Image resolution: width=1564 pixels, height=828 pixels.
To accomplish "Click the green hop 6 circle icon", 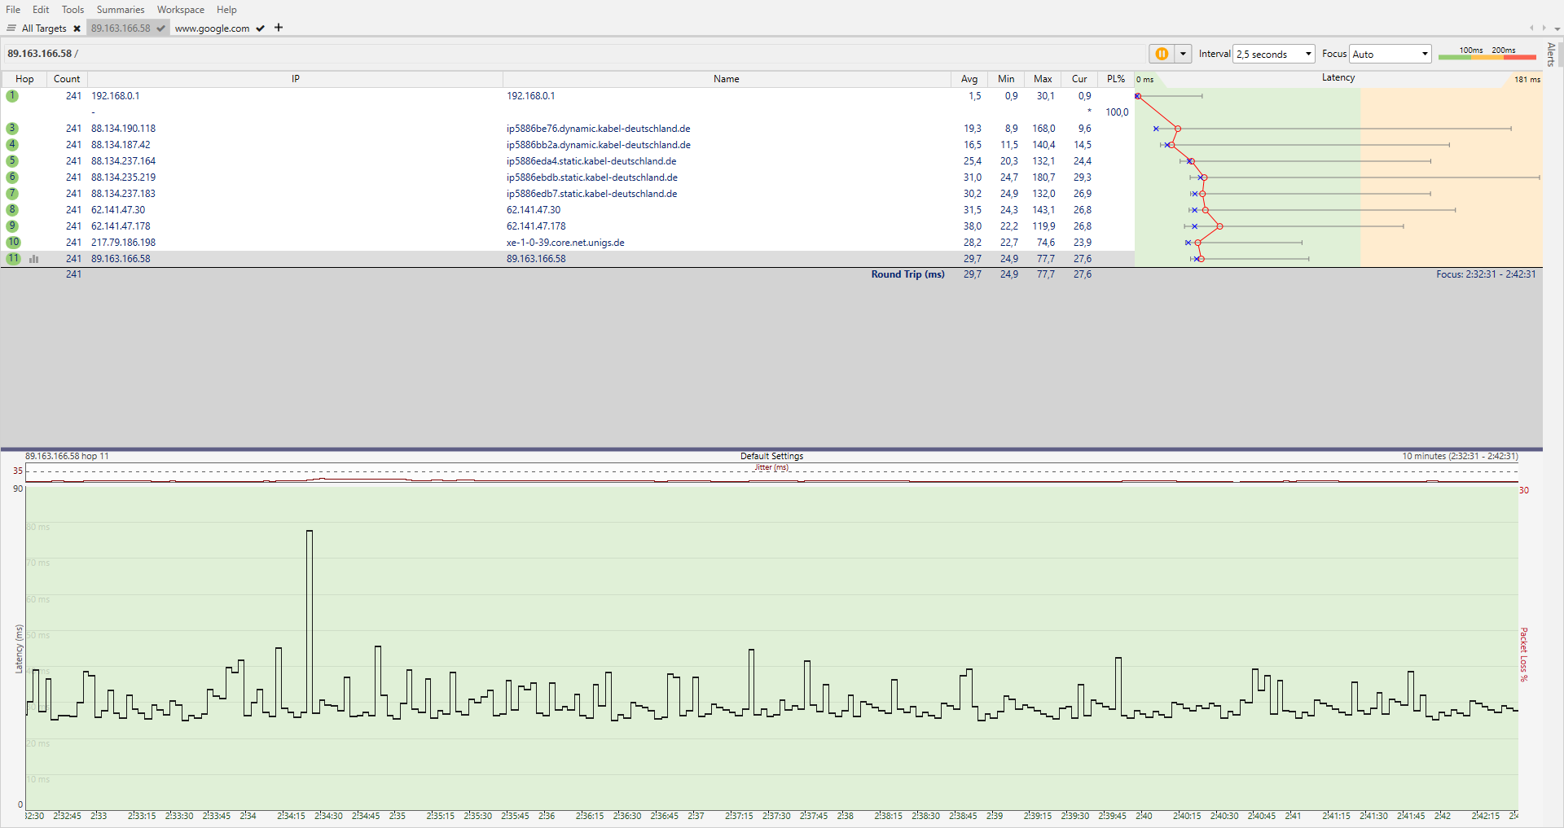I will tap(12, 177).
